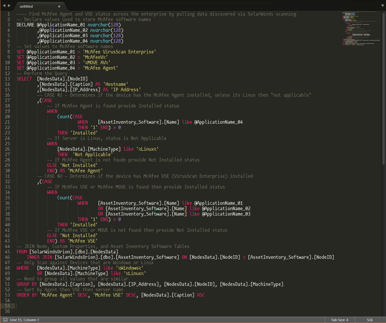Image resolution: width=386 pixels, height=323 pixels.
Task: Click the minimap code preview
Action: [361, 29]
